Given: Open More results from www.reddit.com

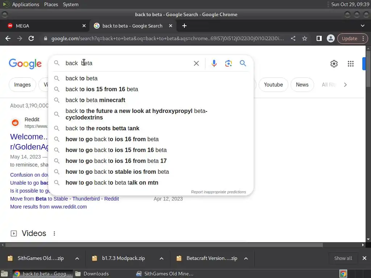Looking at the screenshot, I should click(49, 207).
